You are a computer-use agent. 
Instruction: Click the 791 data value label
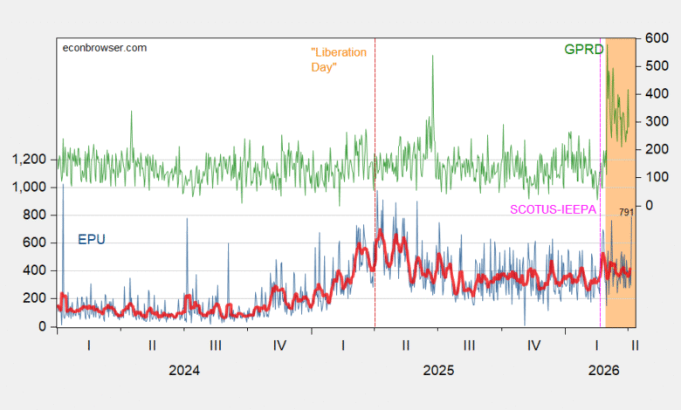coord(626,212)
